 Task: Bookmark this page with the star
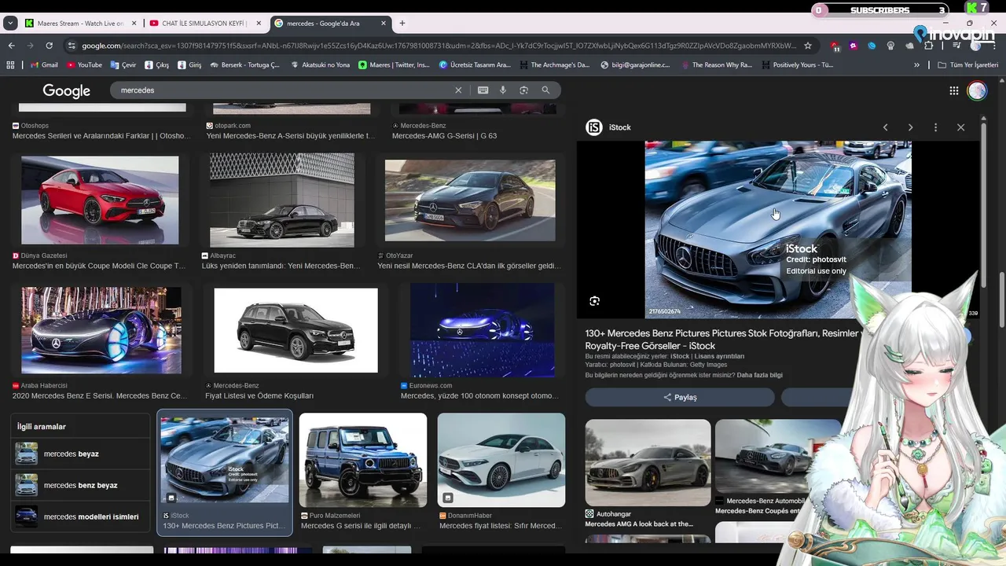pyautogui.click(x=807, y=46)
